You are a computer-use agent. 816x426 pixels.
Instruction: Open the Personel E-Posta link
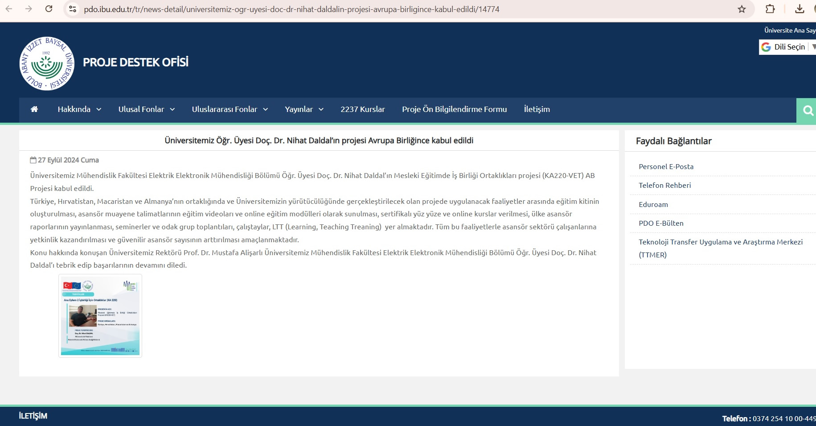[x=666, y=166]
